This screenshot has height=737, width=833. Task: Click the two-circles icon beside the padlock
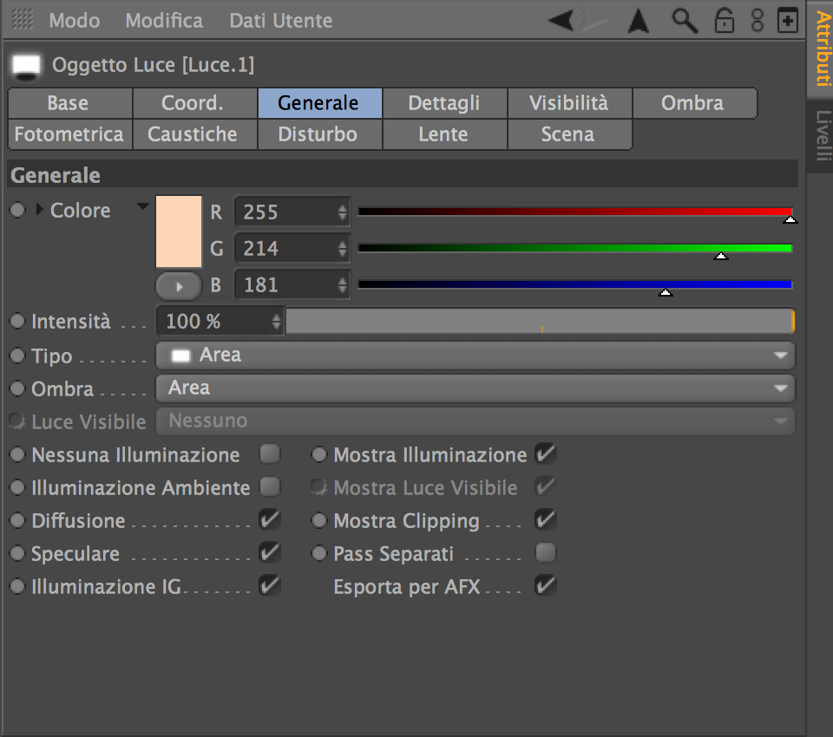(x=758, y=21)
